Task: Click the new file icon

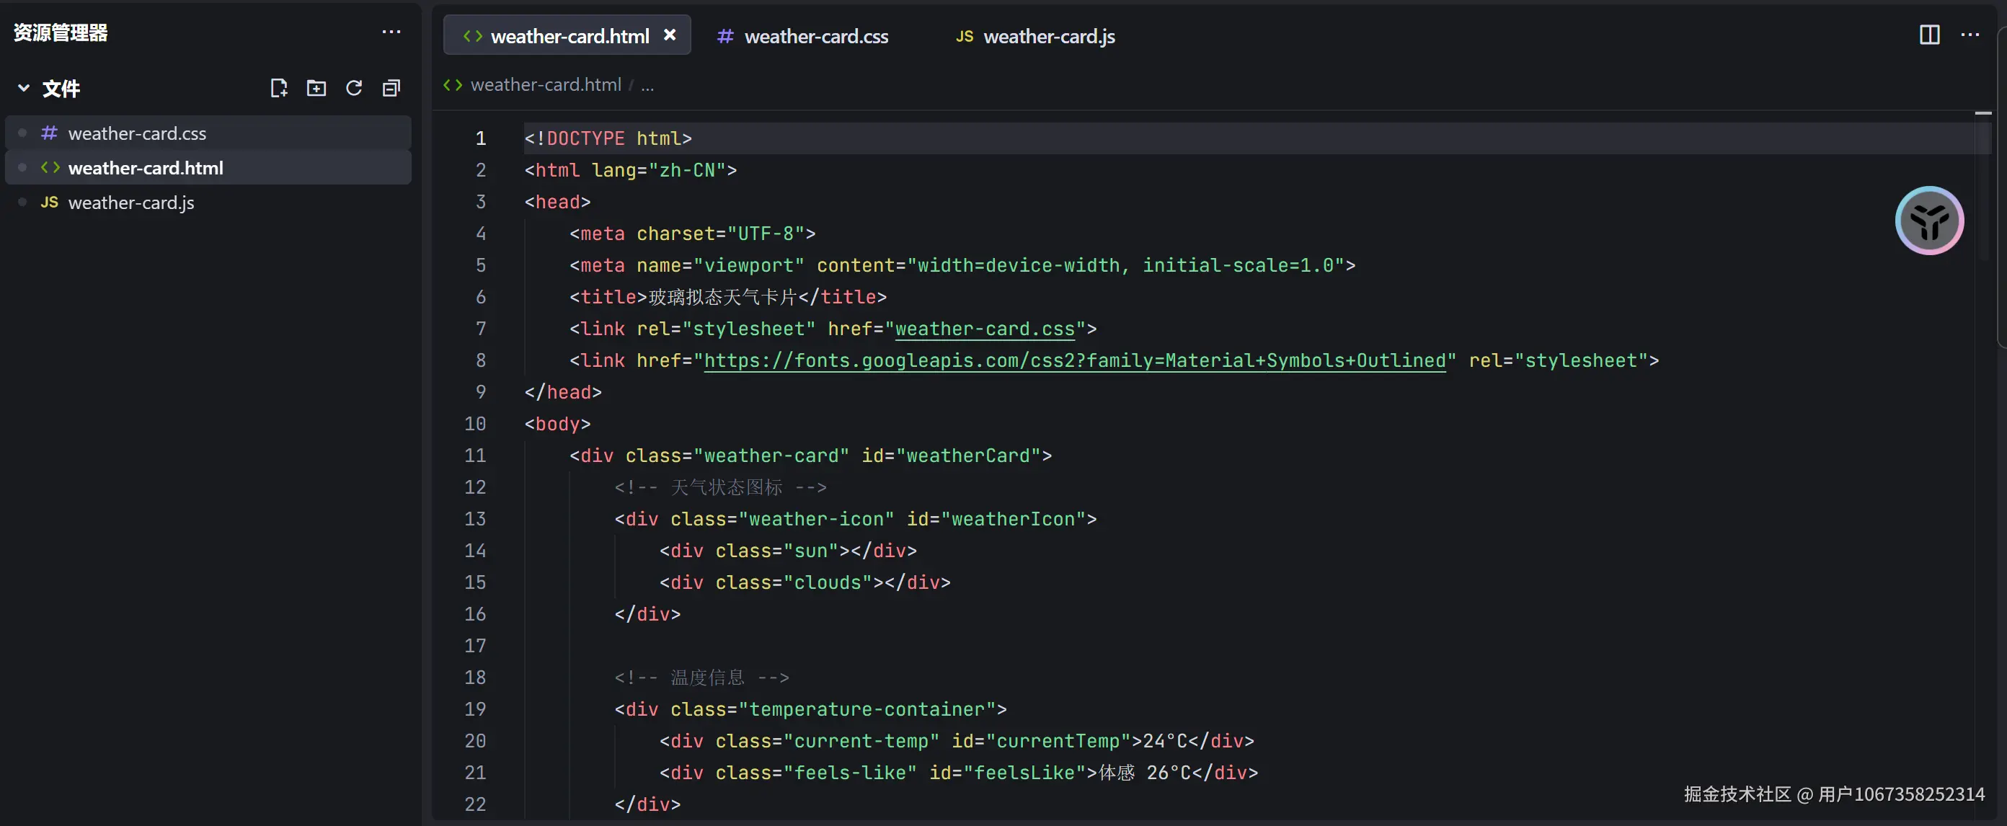Action: click(278, 88)
